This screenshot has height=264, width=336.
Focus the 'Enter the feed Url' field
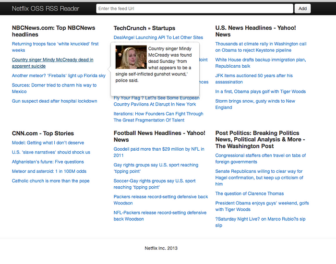click(x=194, y=9)
